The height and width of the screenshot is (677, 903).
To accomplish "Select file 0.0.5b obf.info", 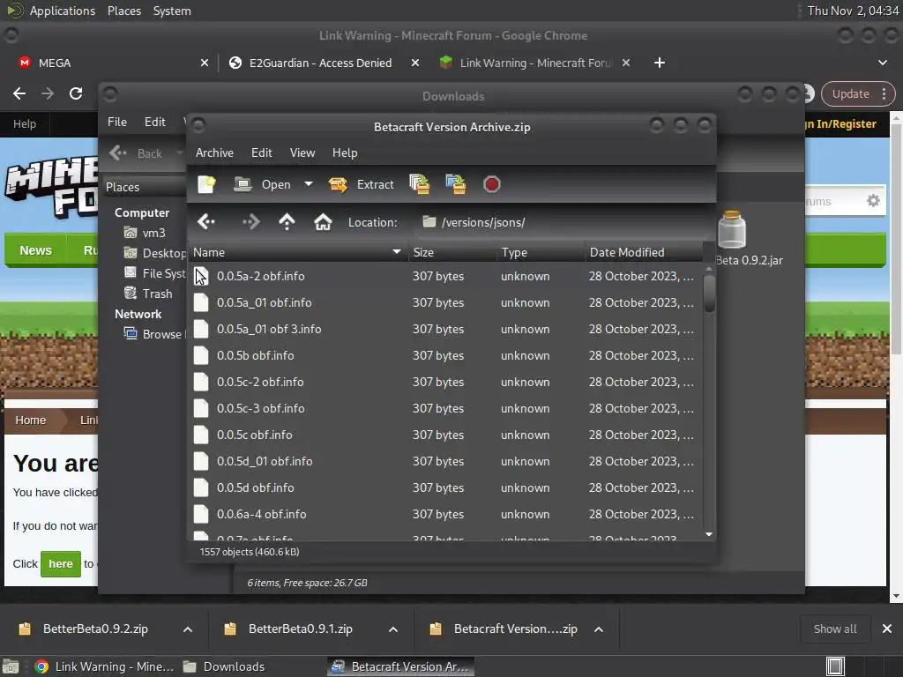I will tap(445, 356).
